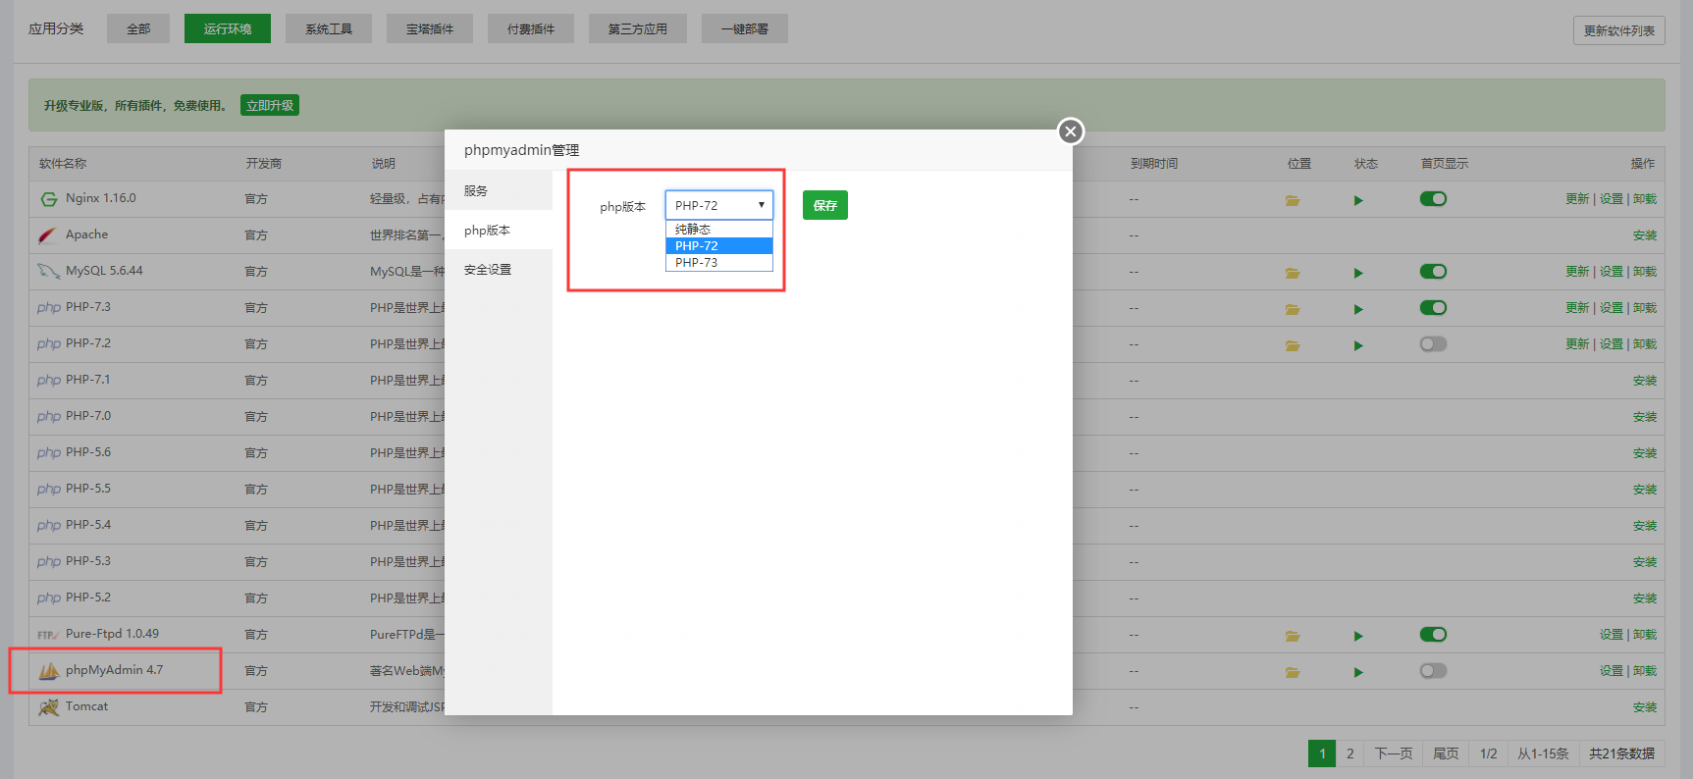The width and height of the screenshot is (1693, 779).
Task: Enable homepage display for phpMyAdmin
Action: (1433, 671)
